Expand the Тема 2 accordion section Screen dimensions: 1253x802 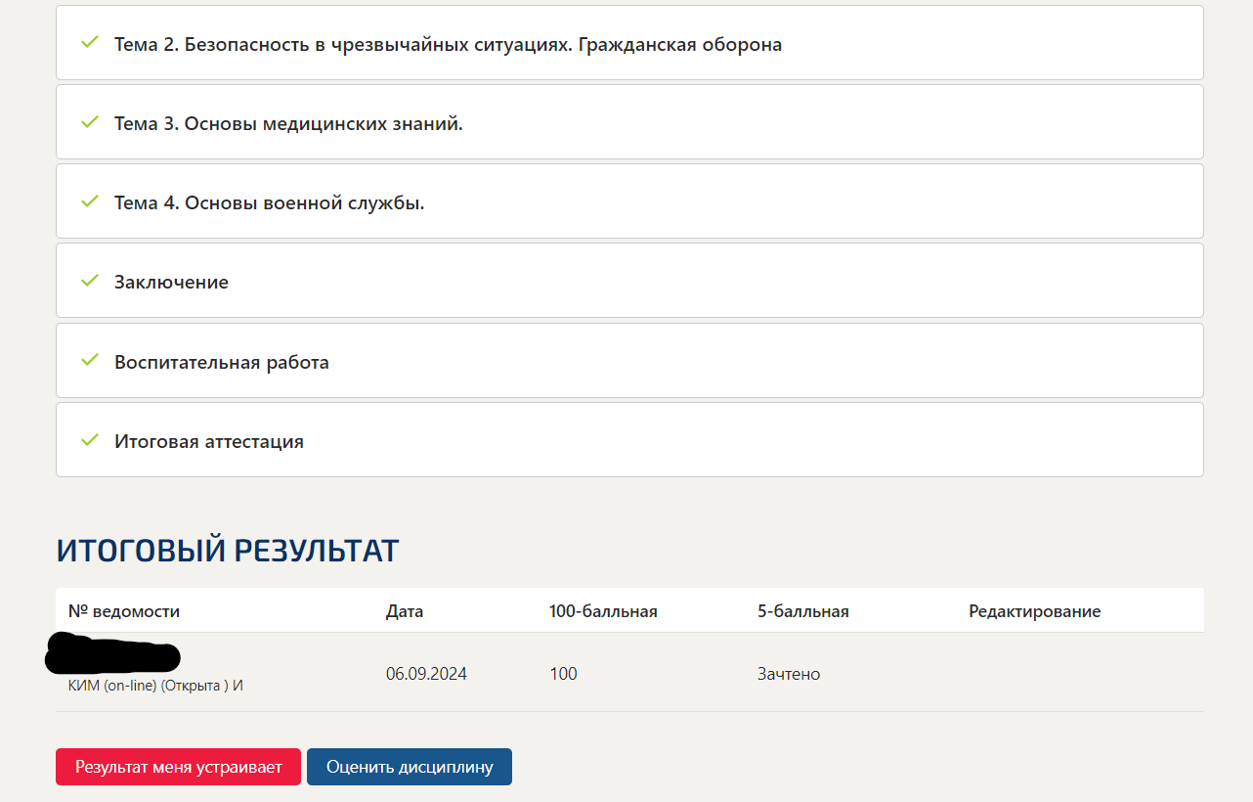click(x=447, y=43)
